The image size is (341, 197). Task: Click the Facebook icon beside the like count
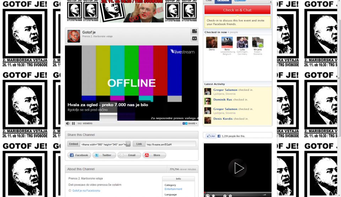pyautogui.click(x=219, y=136)
